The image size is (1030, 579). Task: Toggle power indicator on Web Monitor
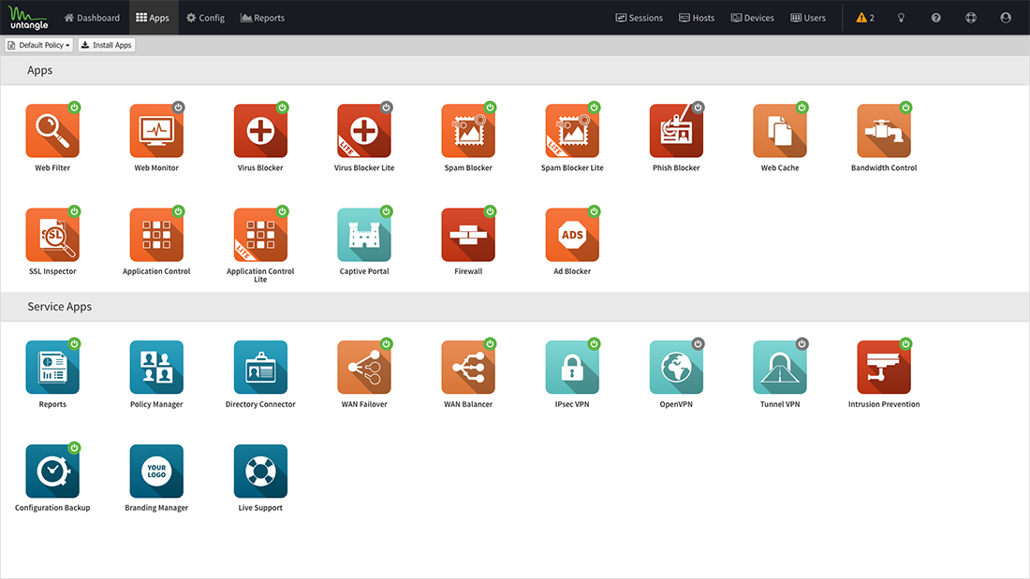coord(178,108)
